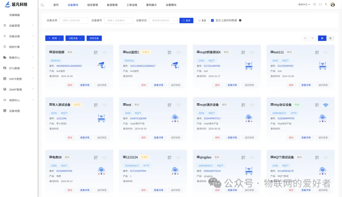This screenshot has width=342, height=197.
Task: Expand SNMP管理 in the sidebar
Action: tap(19, 90)
